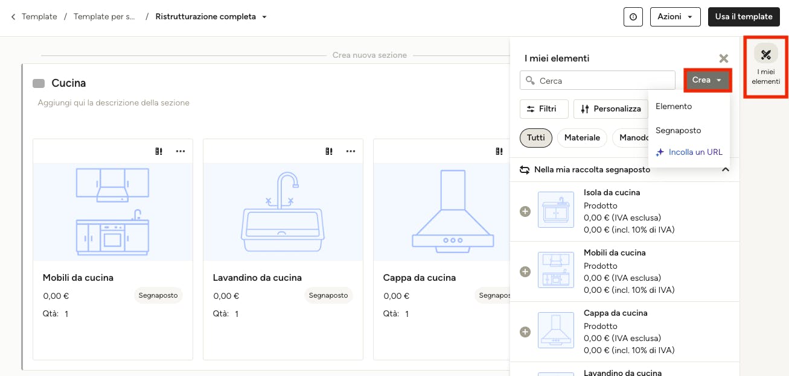The height and width of the screenshot is (376, 789).
Task: Click Usa il template button
Action: coord(744,17)
